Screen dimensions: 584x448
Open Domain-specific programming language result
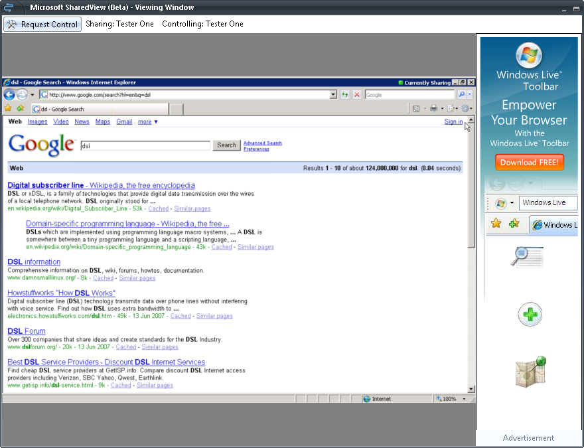point(127,224)
